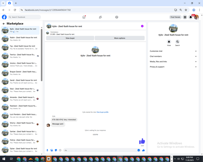
Task: Open the Teerica conversation row
Action: coord(20,56)
